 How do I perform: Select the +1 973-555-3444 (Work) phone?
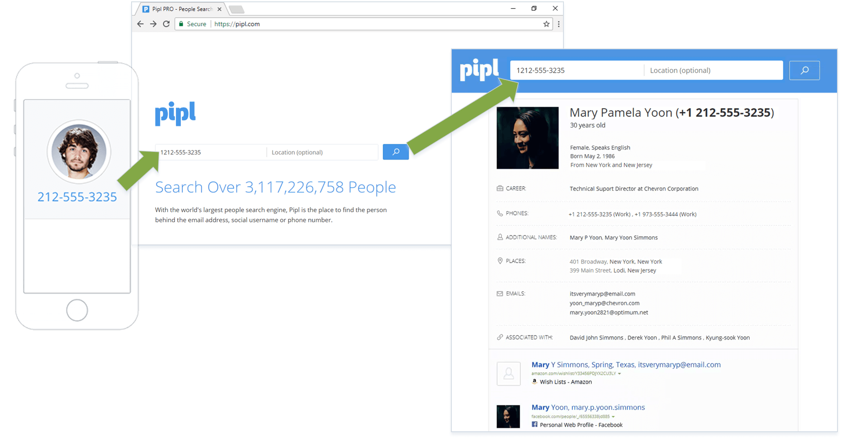665,214
